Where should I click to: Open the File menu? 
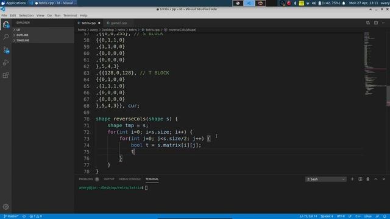click(x=4, y=15)
